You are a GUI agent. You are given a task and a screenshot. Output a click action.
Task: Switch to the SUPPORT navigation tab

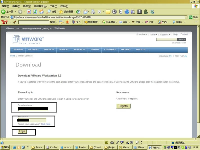tap(95, 49)
